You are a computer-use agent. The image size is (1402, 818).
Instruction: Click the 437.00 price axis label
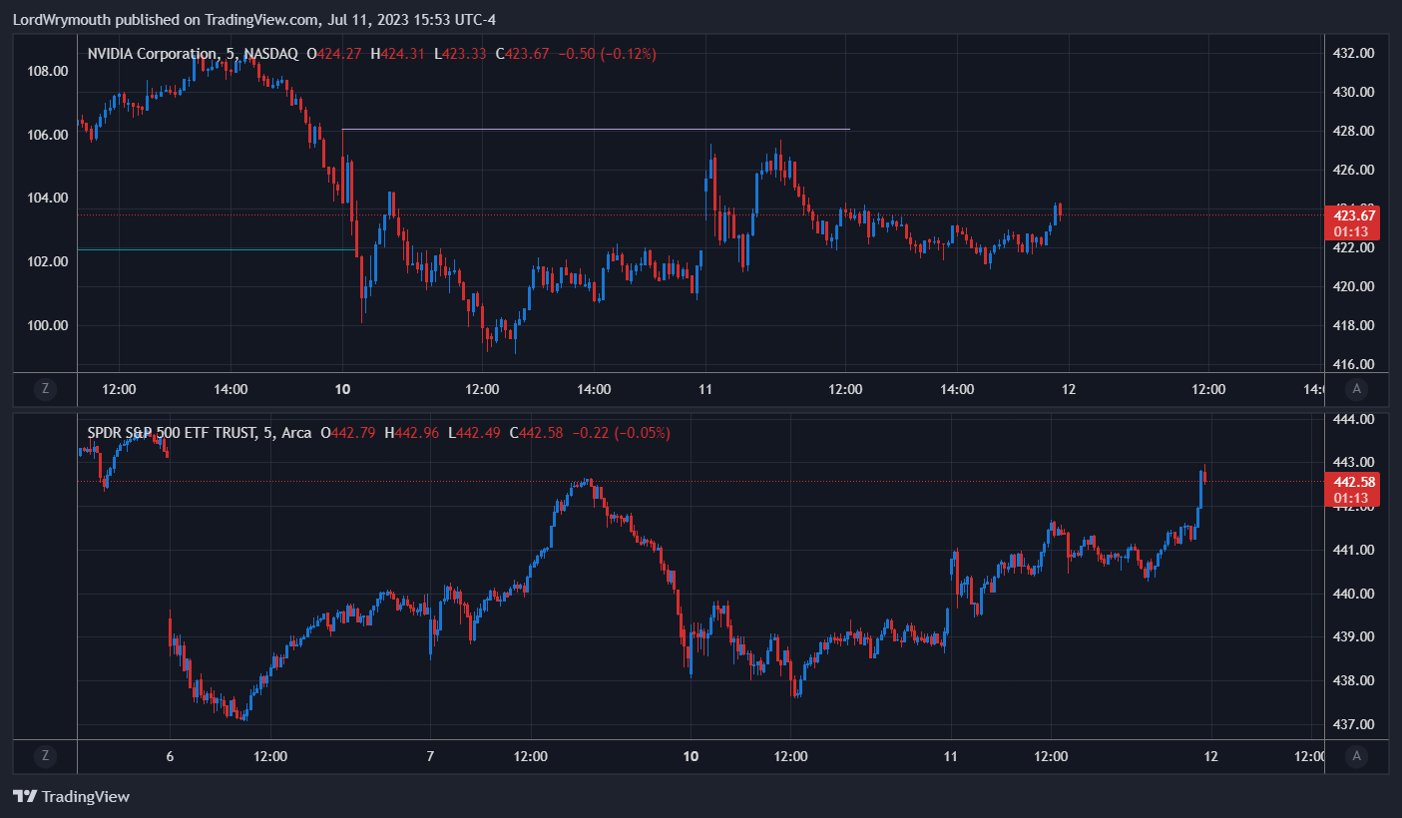pyautogui.click(x=1354, y=724)
